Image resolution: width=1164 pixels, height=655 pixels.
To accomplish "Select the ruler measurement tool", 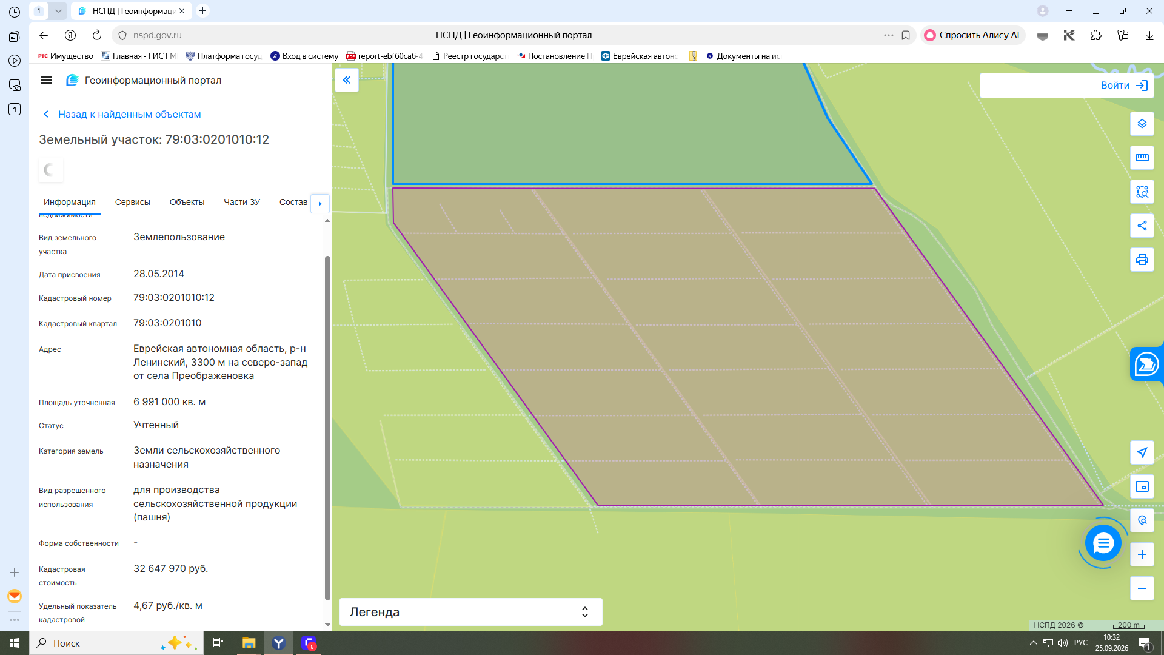I will tap(1142, 158).
